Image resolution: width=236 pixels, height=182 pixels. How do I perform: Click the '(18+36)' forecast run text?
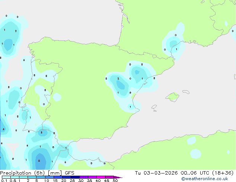coord(223,173)
